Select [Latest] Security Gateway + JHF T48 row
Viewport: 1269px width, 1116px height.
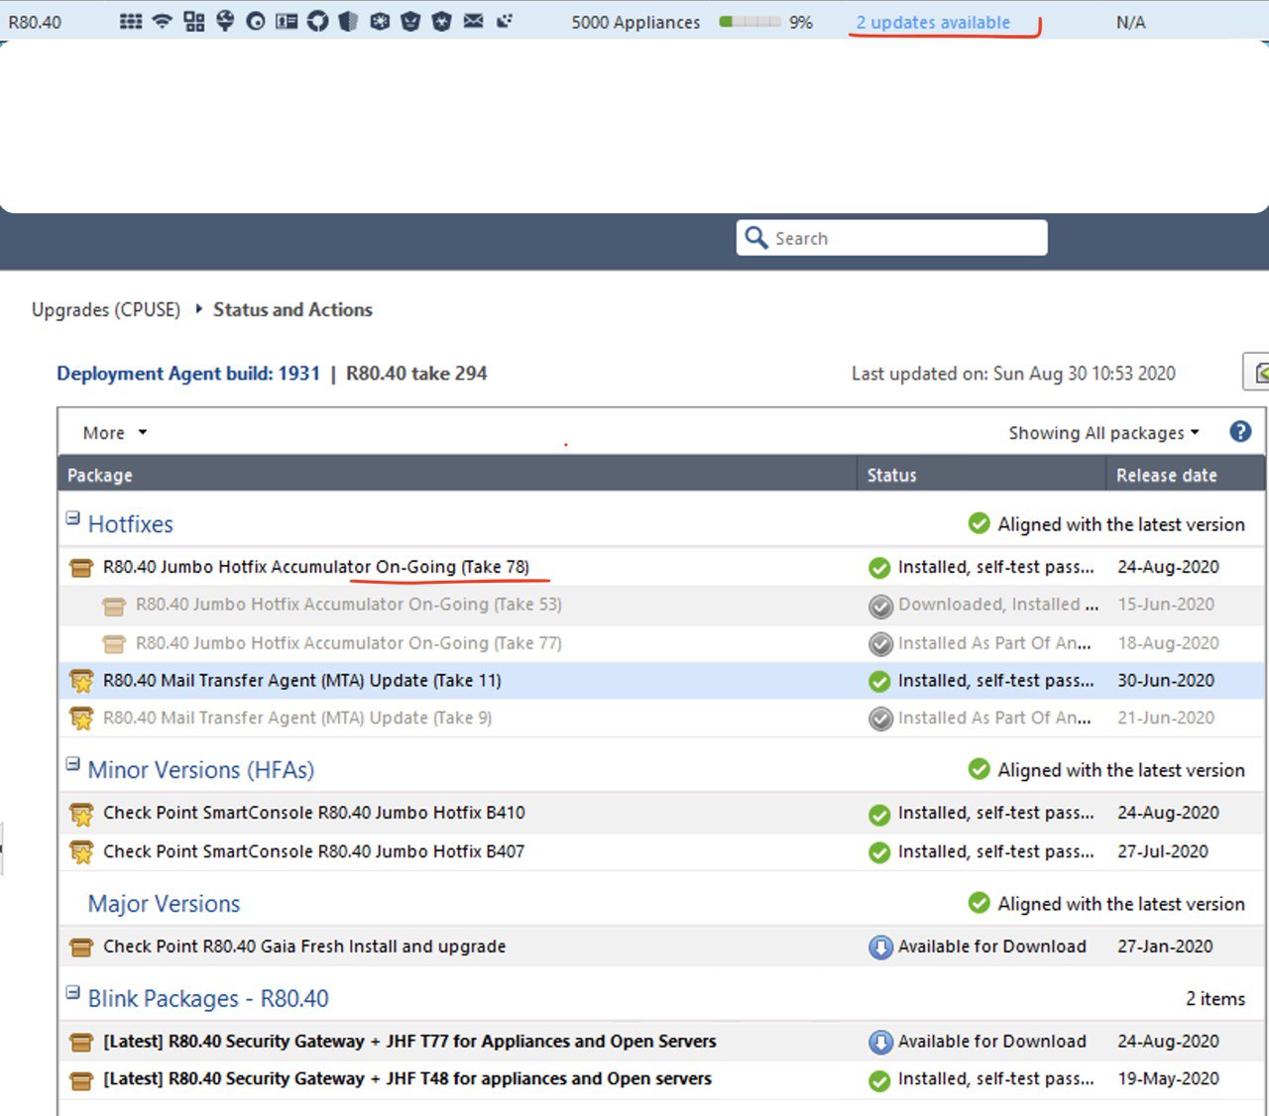tap(661, 1079)
